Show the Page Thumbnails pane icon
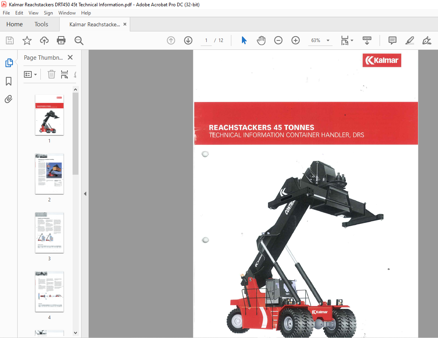Viewport: 438px width, 338px height. tap(9, 63)
